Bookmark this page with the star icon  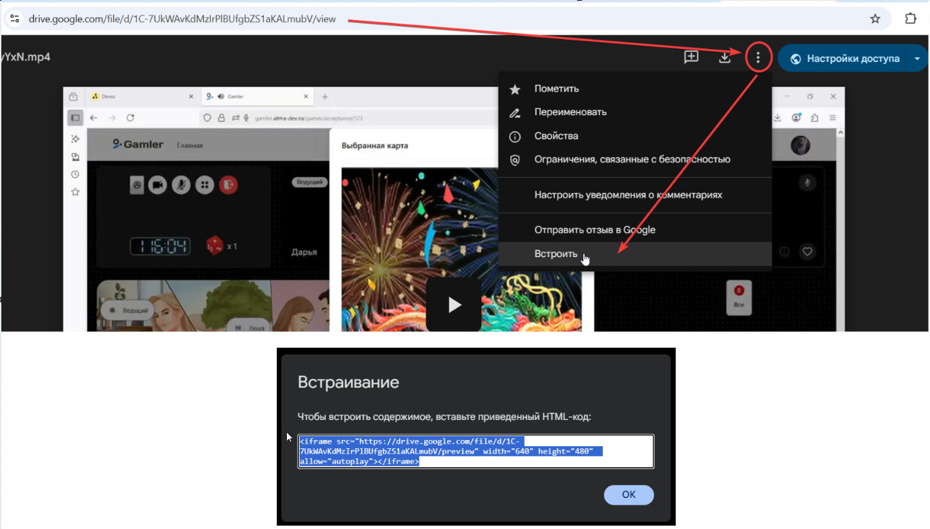[x=875, y=19]
